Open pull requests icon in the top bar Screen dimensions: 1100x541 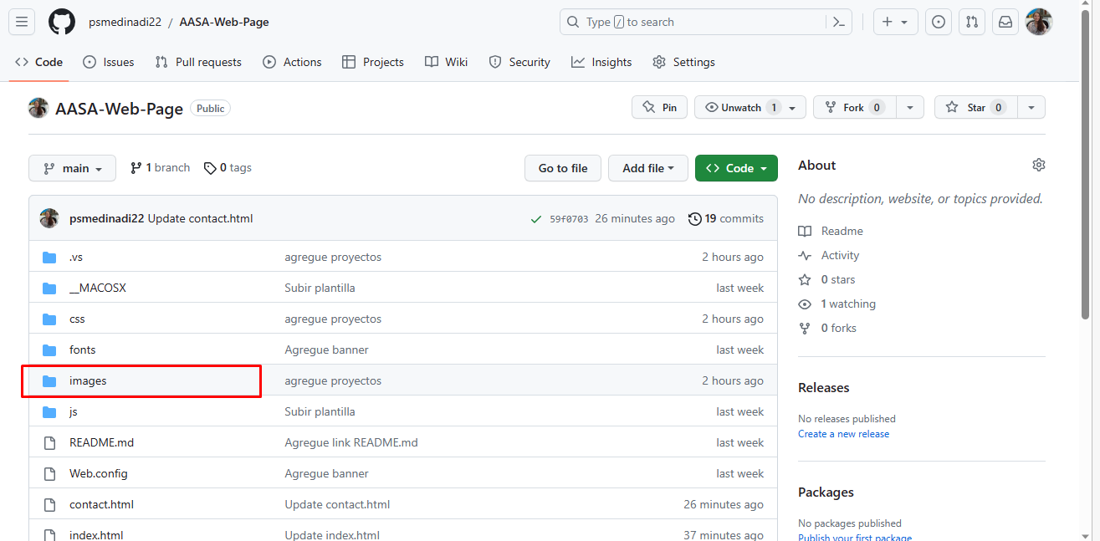point(971,22)
